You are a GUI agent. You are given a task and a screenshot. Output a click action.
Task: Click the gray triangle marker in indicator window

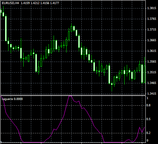pos(1,142)
